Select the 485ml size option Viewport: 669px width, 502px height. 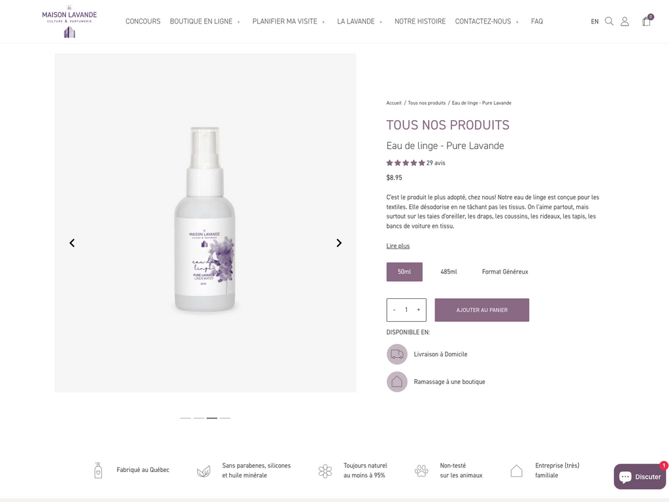[x=449, y=272]
